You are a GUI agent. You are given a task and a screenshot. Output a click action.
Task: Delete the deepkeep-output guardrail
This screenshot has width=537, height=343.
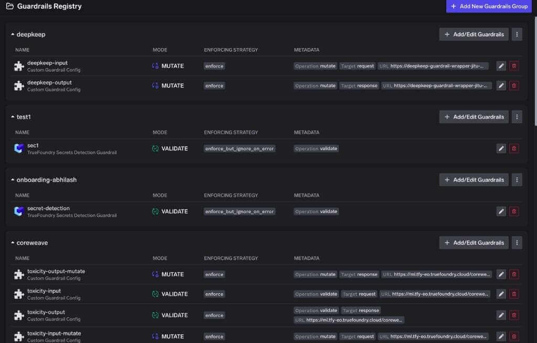tap(514, 85)
